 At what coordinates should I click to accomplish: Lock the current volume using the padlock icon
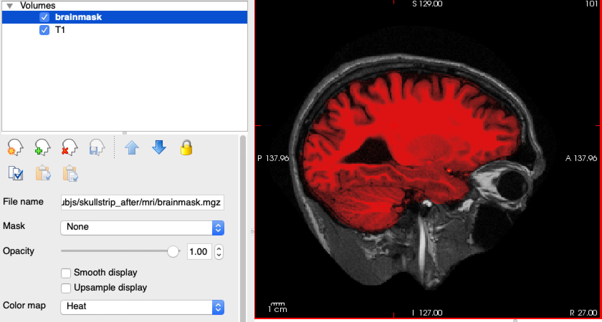(x=186, y=148)
